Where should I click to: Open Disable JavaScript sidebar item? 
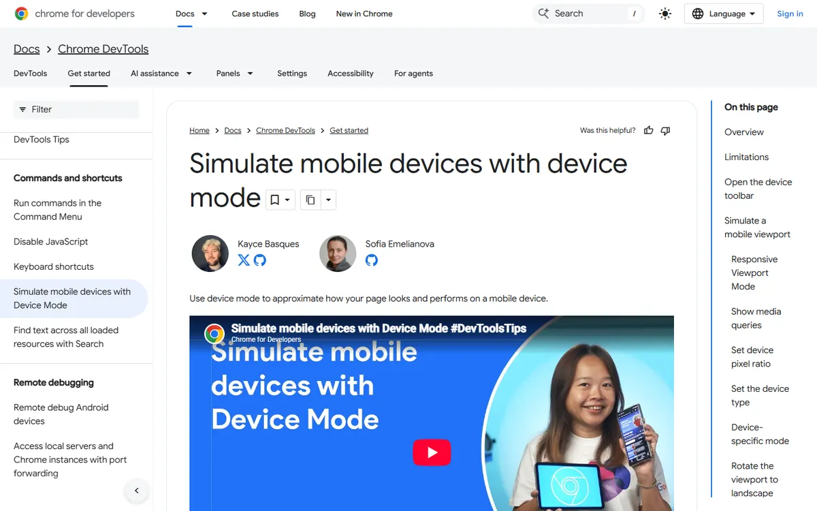tap(51, 242)
